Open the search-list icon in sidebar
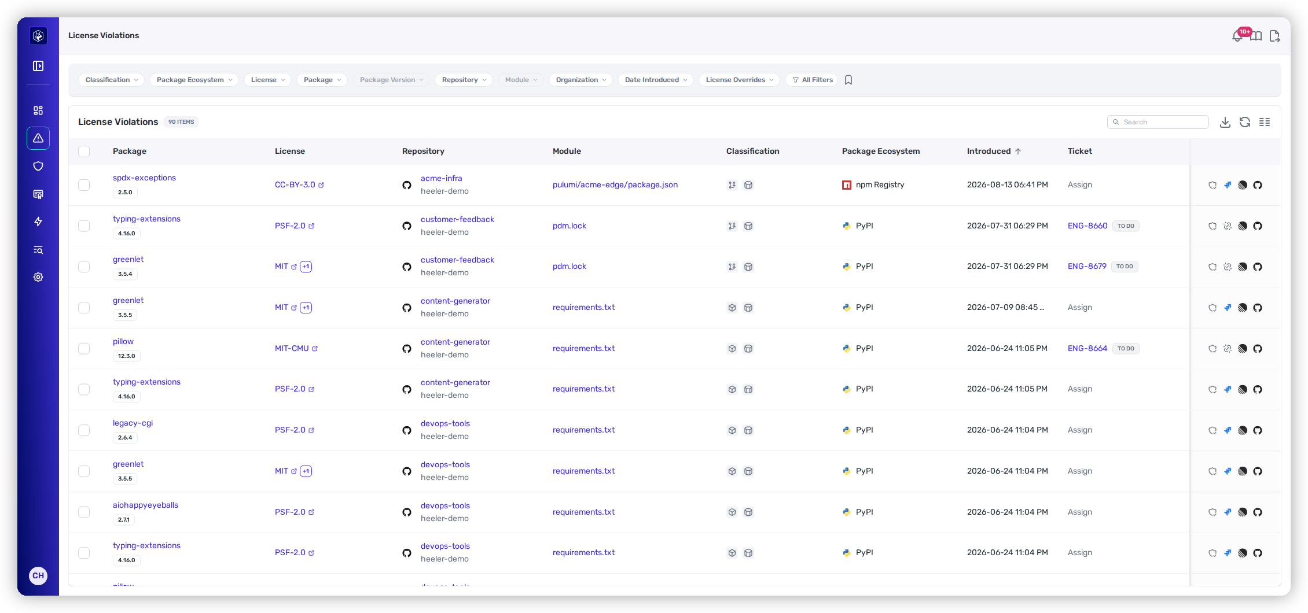The width and height of the screenshot is (1308, 613). coord(38,250)
